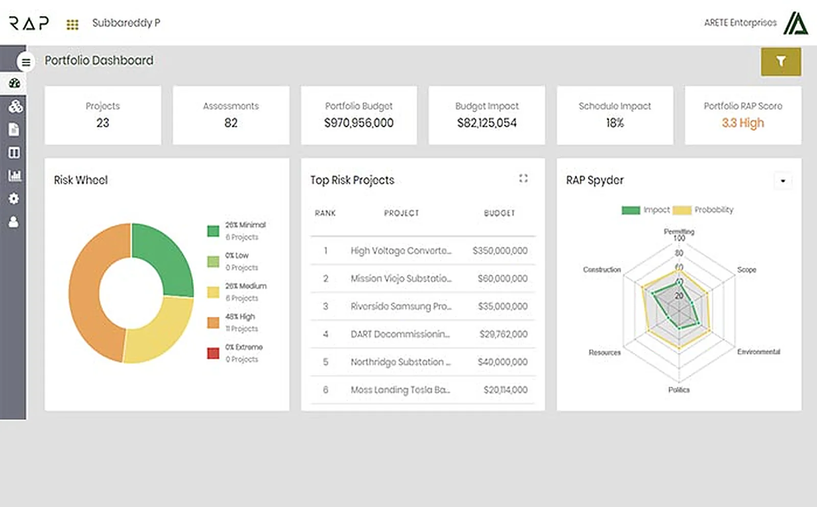Viewport: 817px width, 507px height.
Task: Click the filter funnel button
Action: (781, 62)
